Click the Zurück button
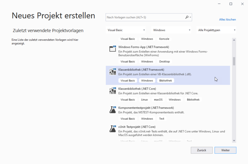 201,150
